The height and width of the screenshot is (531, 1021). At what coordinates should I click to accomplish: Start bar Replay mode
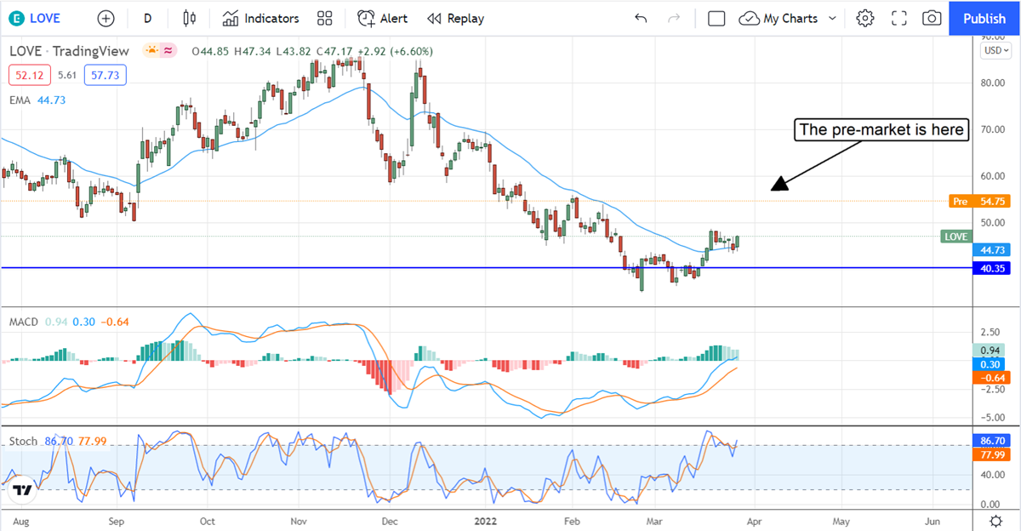[x=455, y=18]
